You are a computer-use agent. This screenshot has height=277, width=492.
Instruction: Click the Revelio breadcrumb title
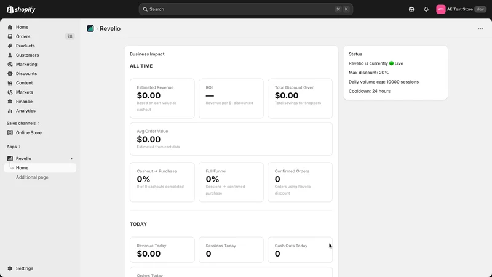(110, 28)
